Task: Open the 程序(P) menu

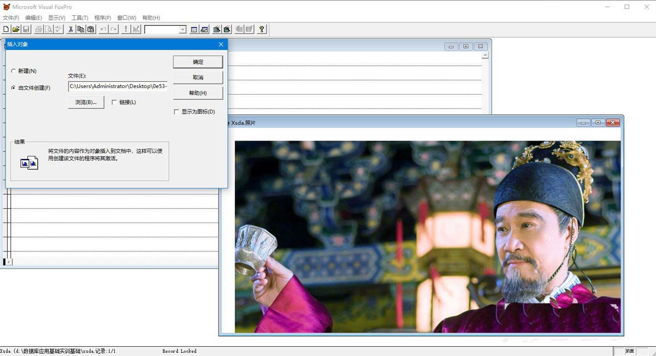Action: pos(103,18)
